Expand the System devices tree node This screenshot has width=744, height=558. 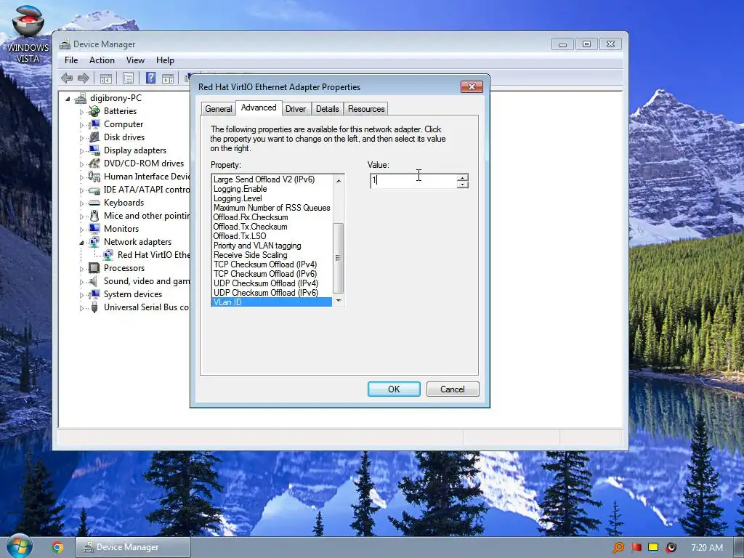pos(81,295)
